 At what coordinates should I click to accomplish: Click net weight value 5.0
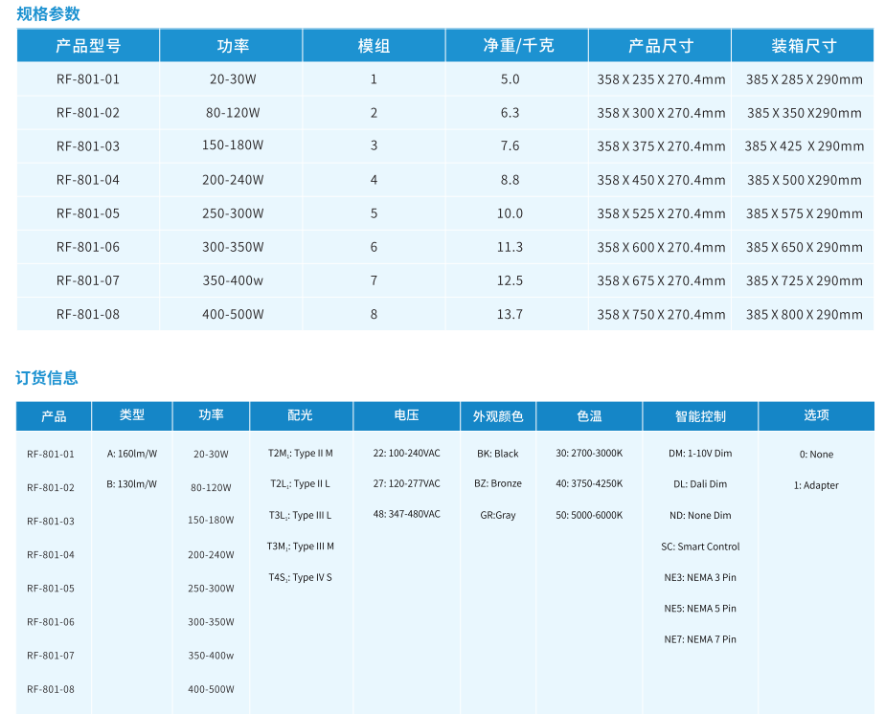coord(510,78)
